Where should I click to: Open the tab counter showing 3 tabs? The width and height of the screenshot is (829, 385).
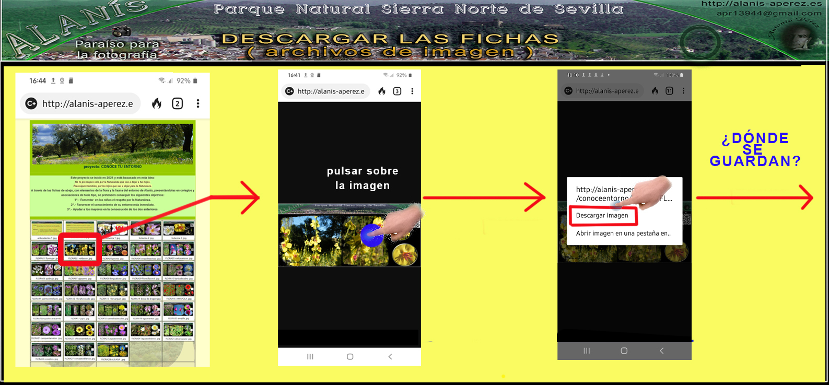pyautogui.click(x=397, y=91)
